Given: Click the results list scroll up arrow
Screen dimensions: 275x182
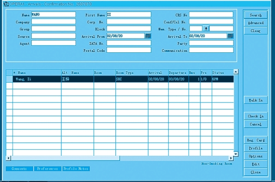Looking at the screenshot, I should pos(236,72).
